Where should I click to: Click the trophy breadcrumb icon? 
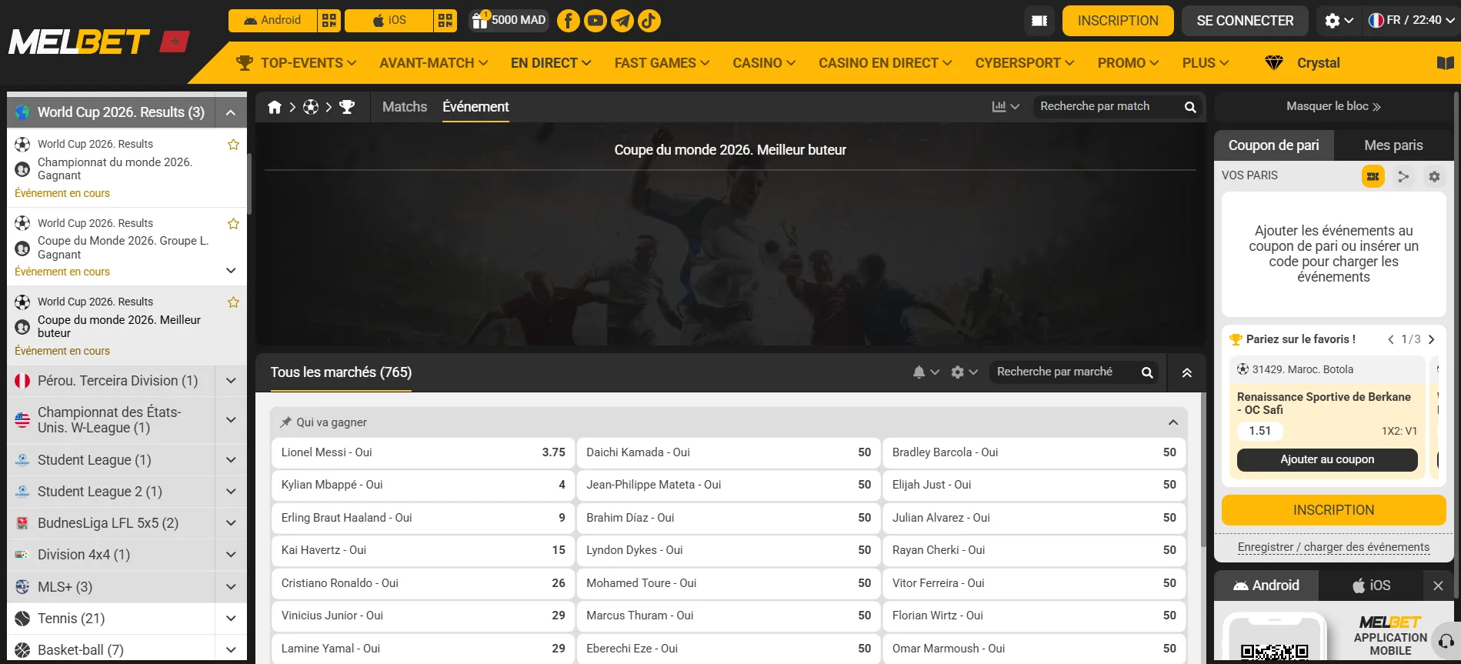tap(347, 107)
